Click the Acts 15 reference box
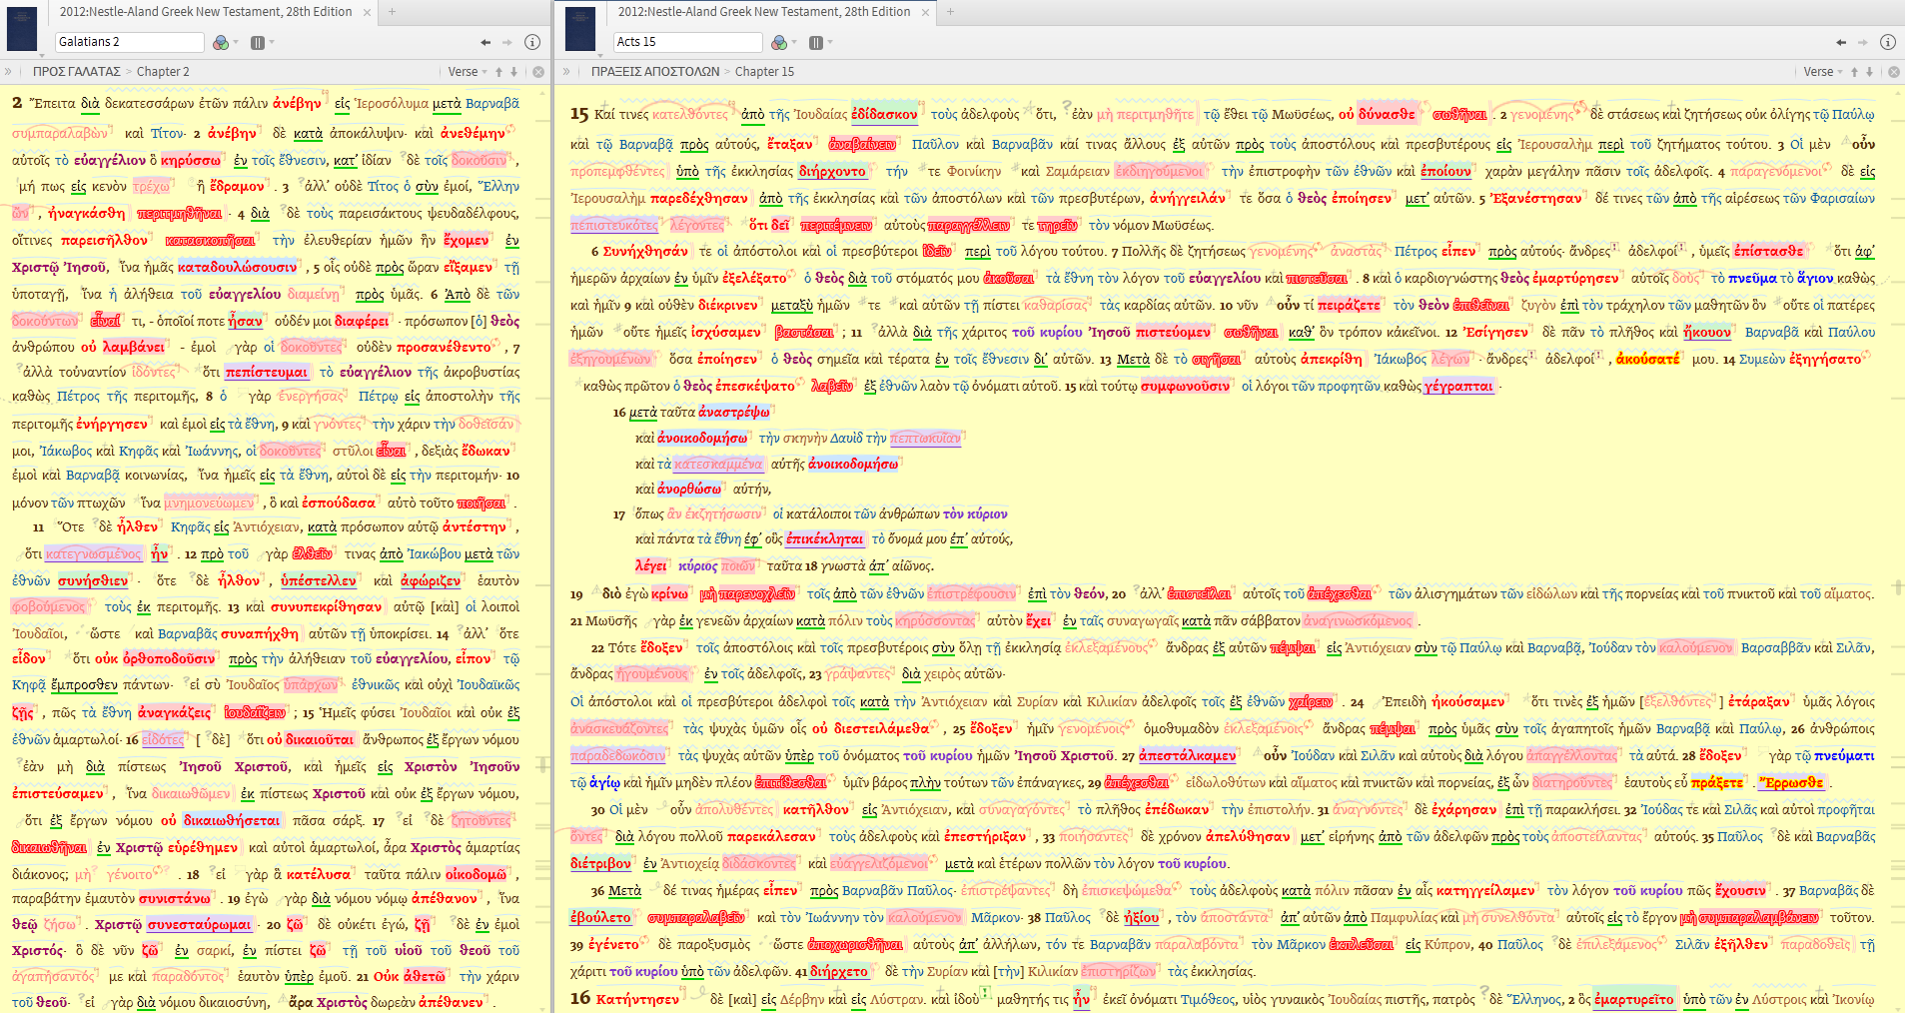 coord(687,42)
